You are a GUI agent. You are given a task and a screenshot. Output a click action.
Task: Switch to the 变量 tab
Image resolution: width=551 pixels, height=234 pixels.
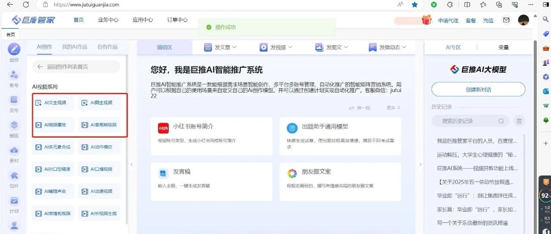tap(504, 47)
